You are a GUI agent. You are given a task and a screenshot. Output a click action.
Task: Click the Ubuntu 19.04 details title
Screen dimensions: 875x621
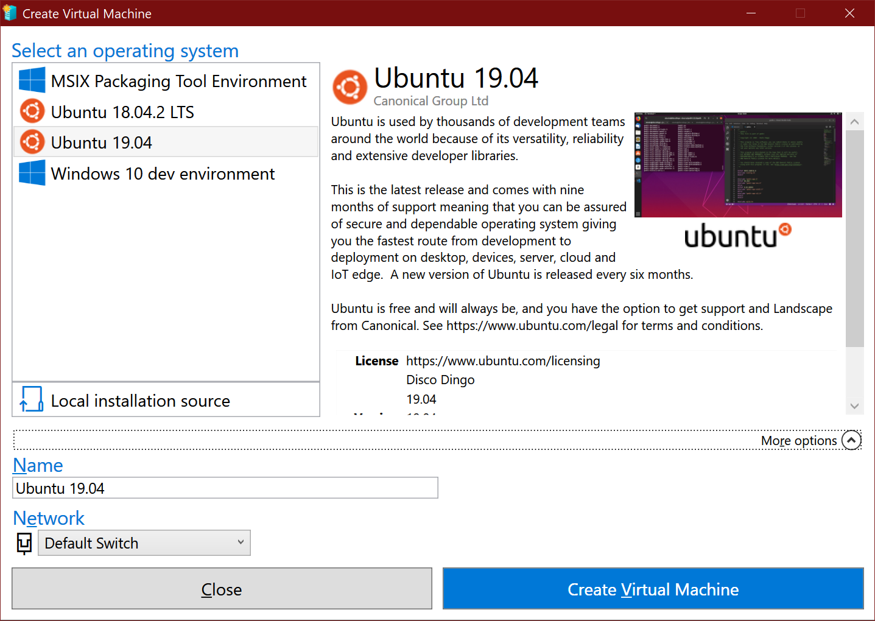456,78
